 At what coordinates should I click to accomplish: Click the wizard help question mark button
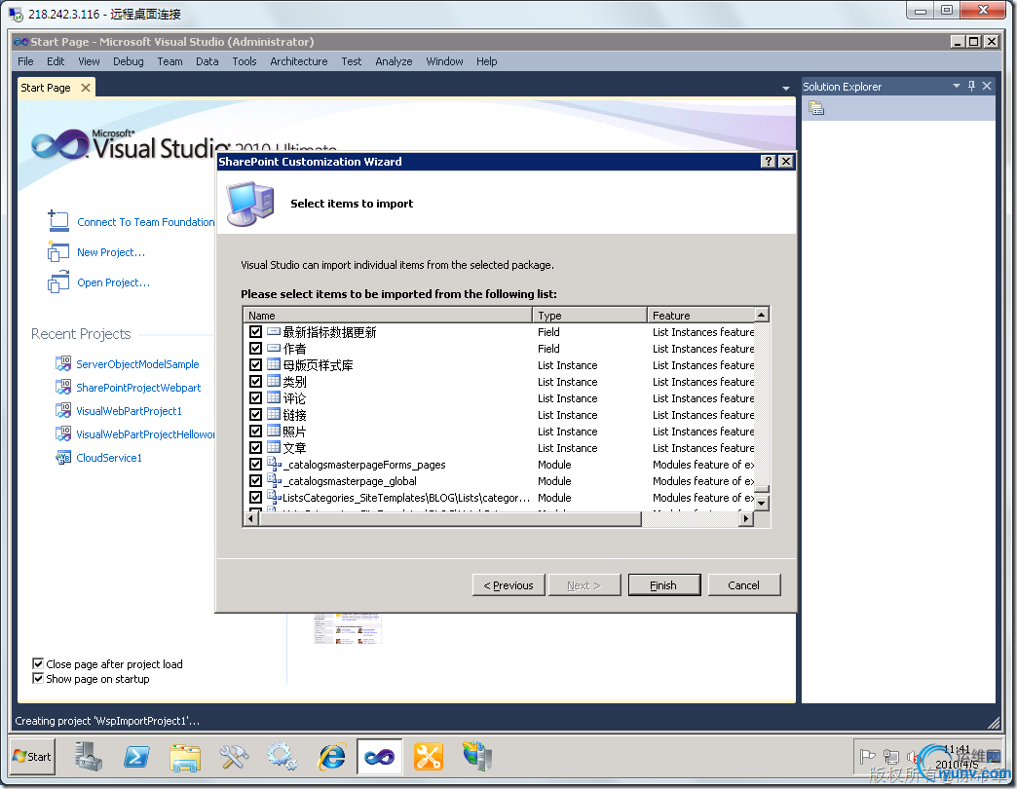click(768, 162)
